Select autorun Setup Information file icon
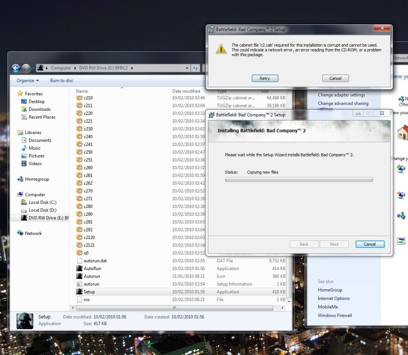Screen dimensions: 408x355 point(79,284)
